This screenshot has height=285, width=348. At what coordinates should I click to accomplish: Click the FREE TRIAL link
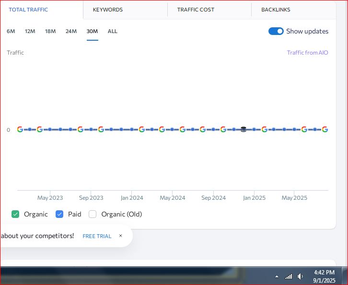point(97,236)
